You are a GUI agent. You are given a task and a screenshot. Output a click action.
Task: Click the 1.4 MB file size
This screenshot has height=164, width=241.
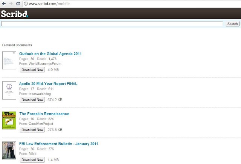53,160
